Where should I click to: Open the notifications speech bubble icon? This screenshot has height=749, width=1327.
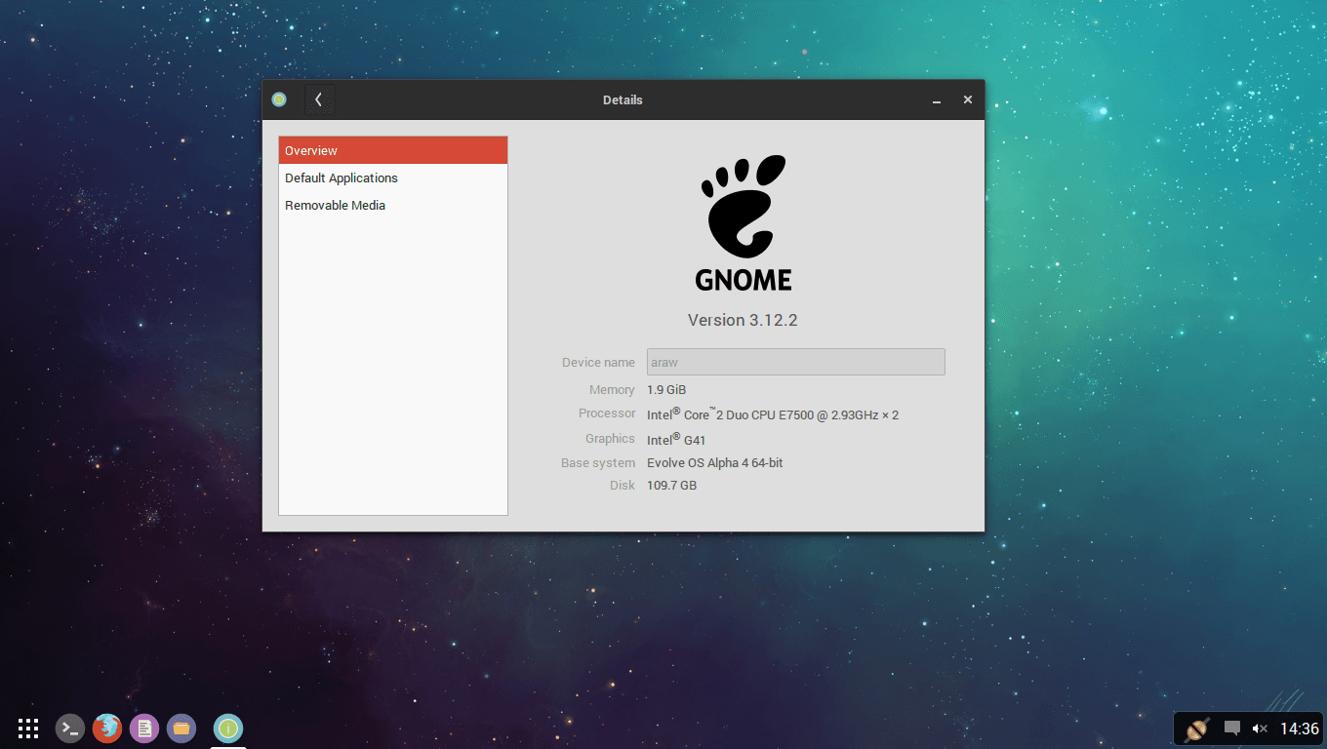(x=1232, y=729)
